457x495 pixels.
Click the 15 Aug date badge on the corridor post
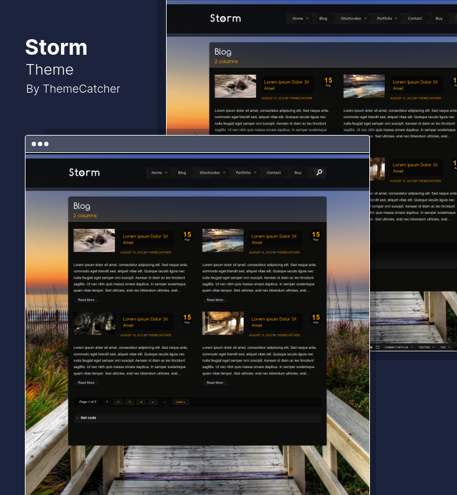tap(316, 318)
